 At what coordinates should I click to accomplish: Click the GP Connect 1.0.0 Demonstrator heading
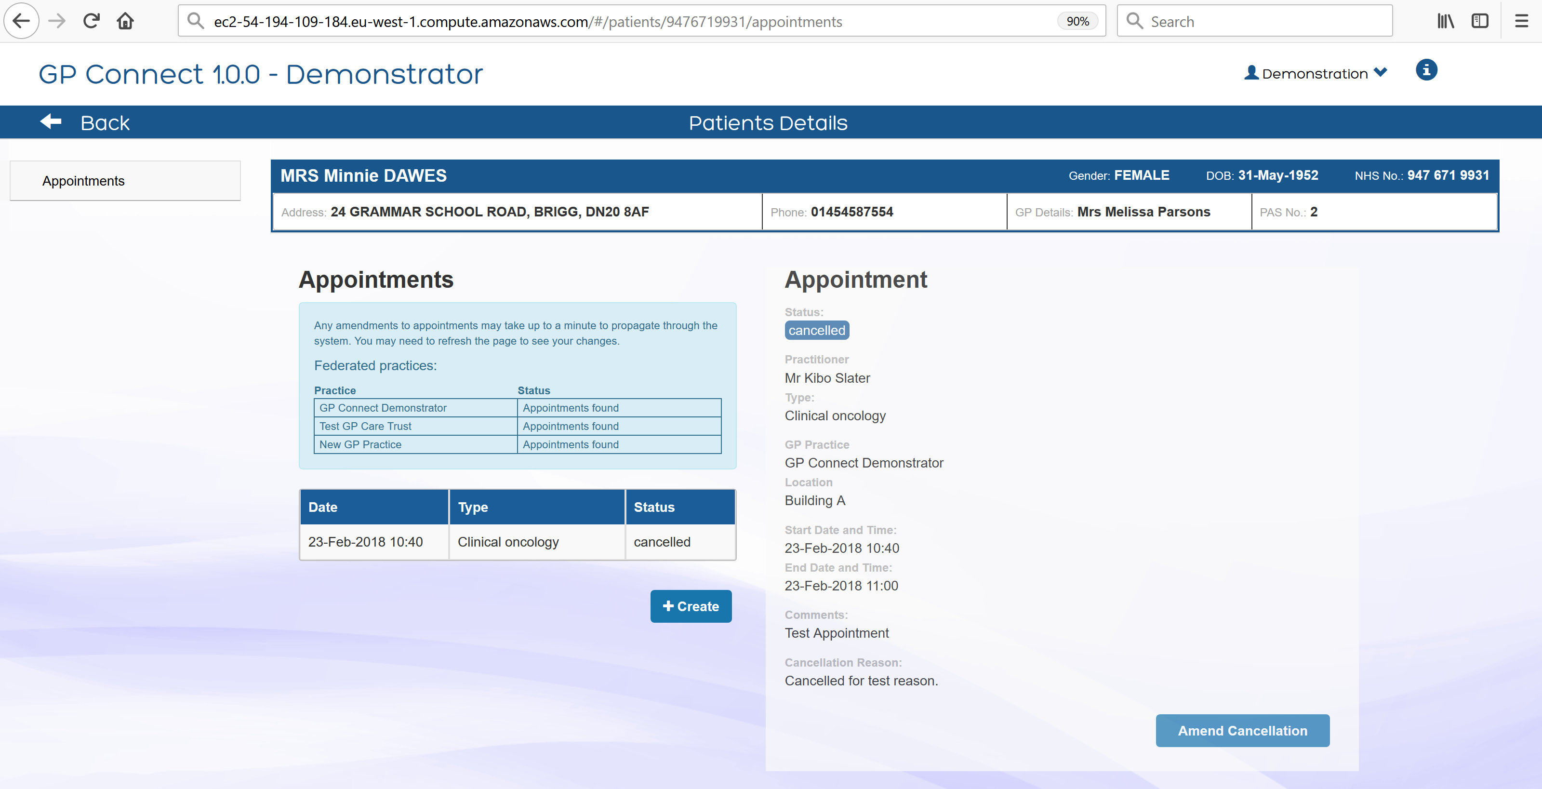(260, 73)
